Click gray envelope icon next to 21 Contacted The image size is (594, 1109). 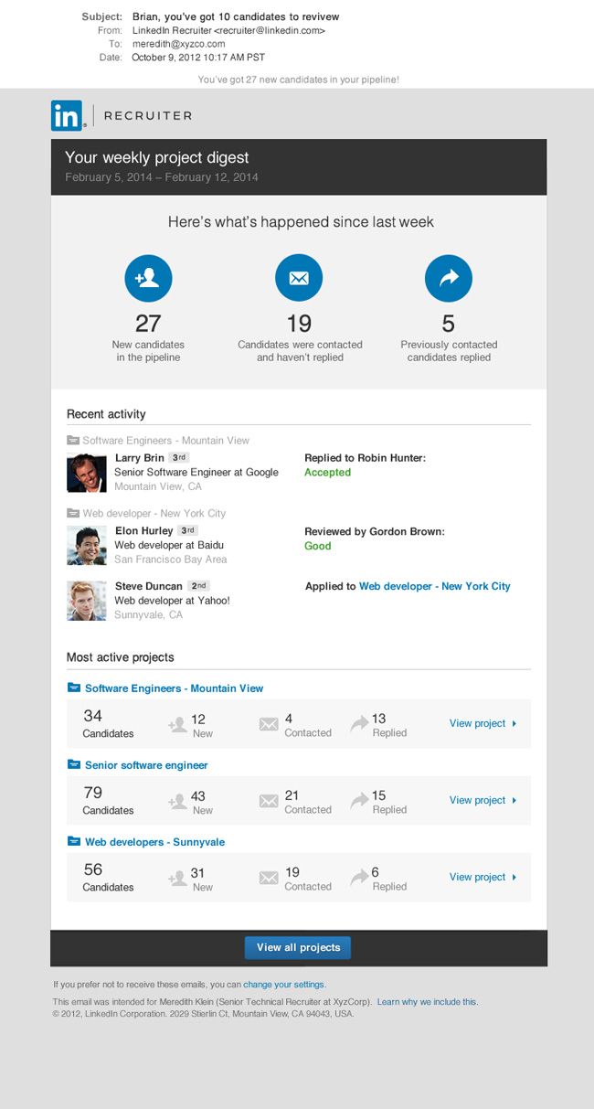point(268,801)
